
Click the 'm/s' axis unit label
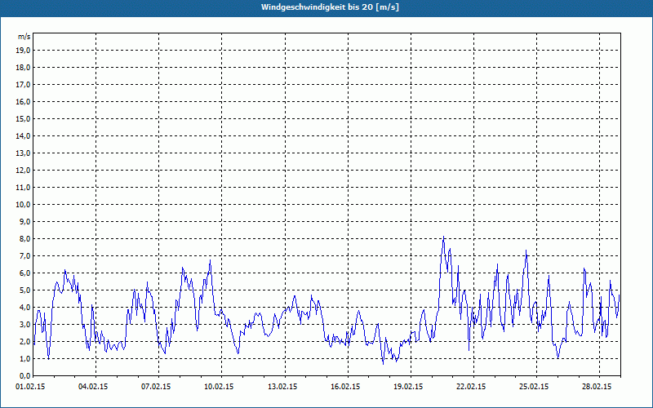tap(24, 37)
